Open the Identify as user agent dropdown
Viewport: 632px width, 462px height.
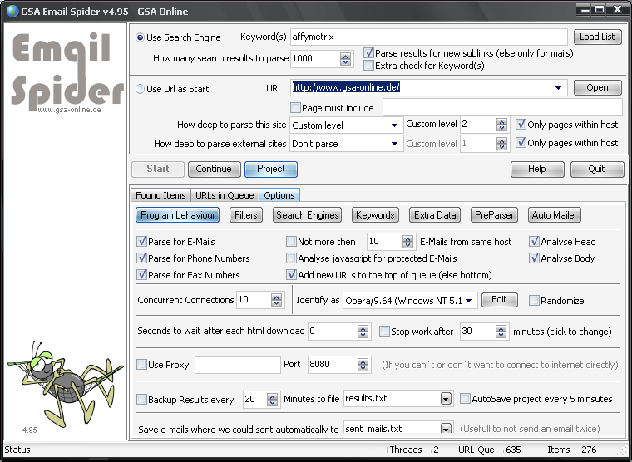point(410,301)
